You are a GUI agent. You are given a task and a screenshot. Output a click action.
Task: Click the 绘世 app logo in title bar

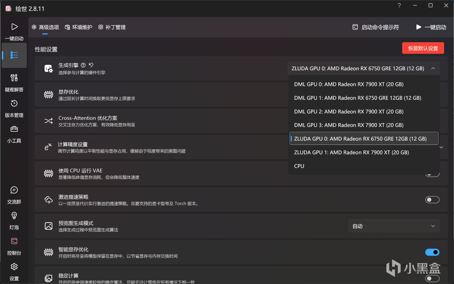click(x=8, y=9)
